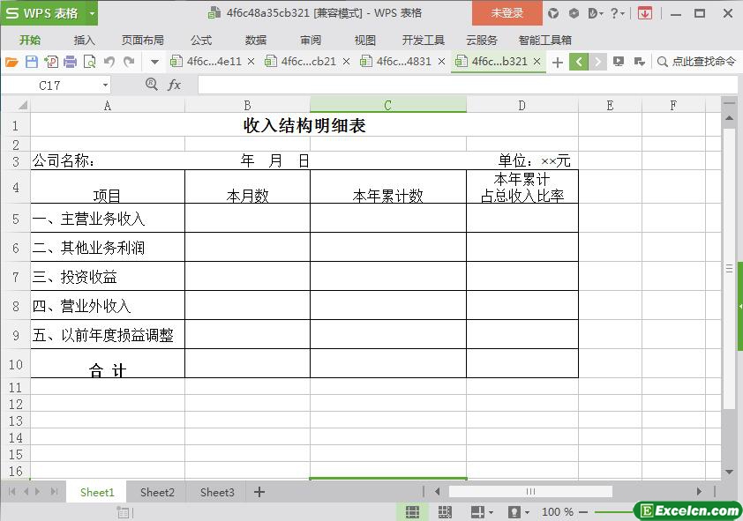Click the new document tab plus button
The height and width of the screenshot is (521, 743).
(x=558, y=62)
